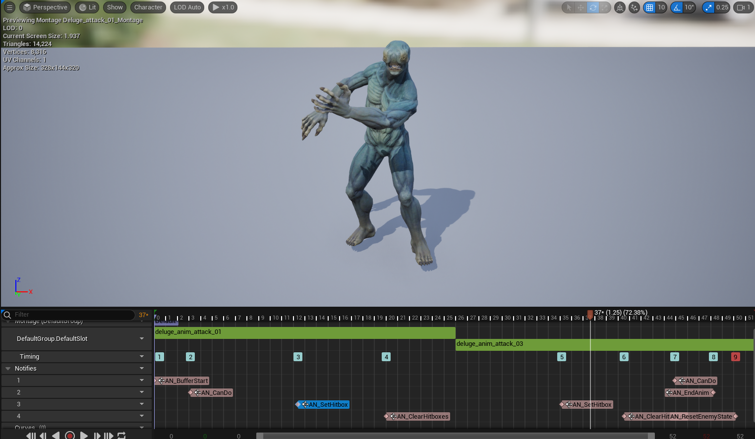Open notify track 2 options arrow
755x439 pixels.
click(142, 392)
